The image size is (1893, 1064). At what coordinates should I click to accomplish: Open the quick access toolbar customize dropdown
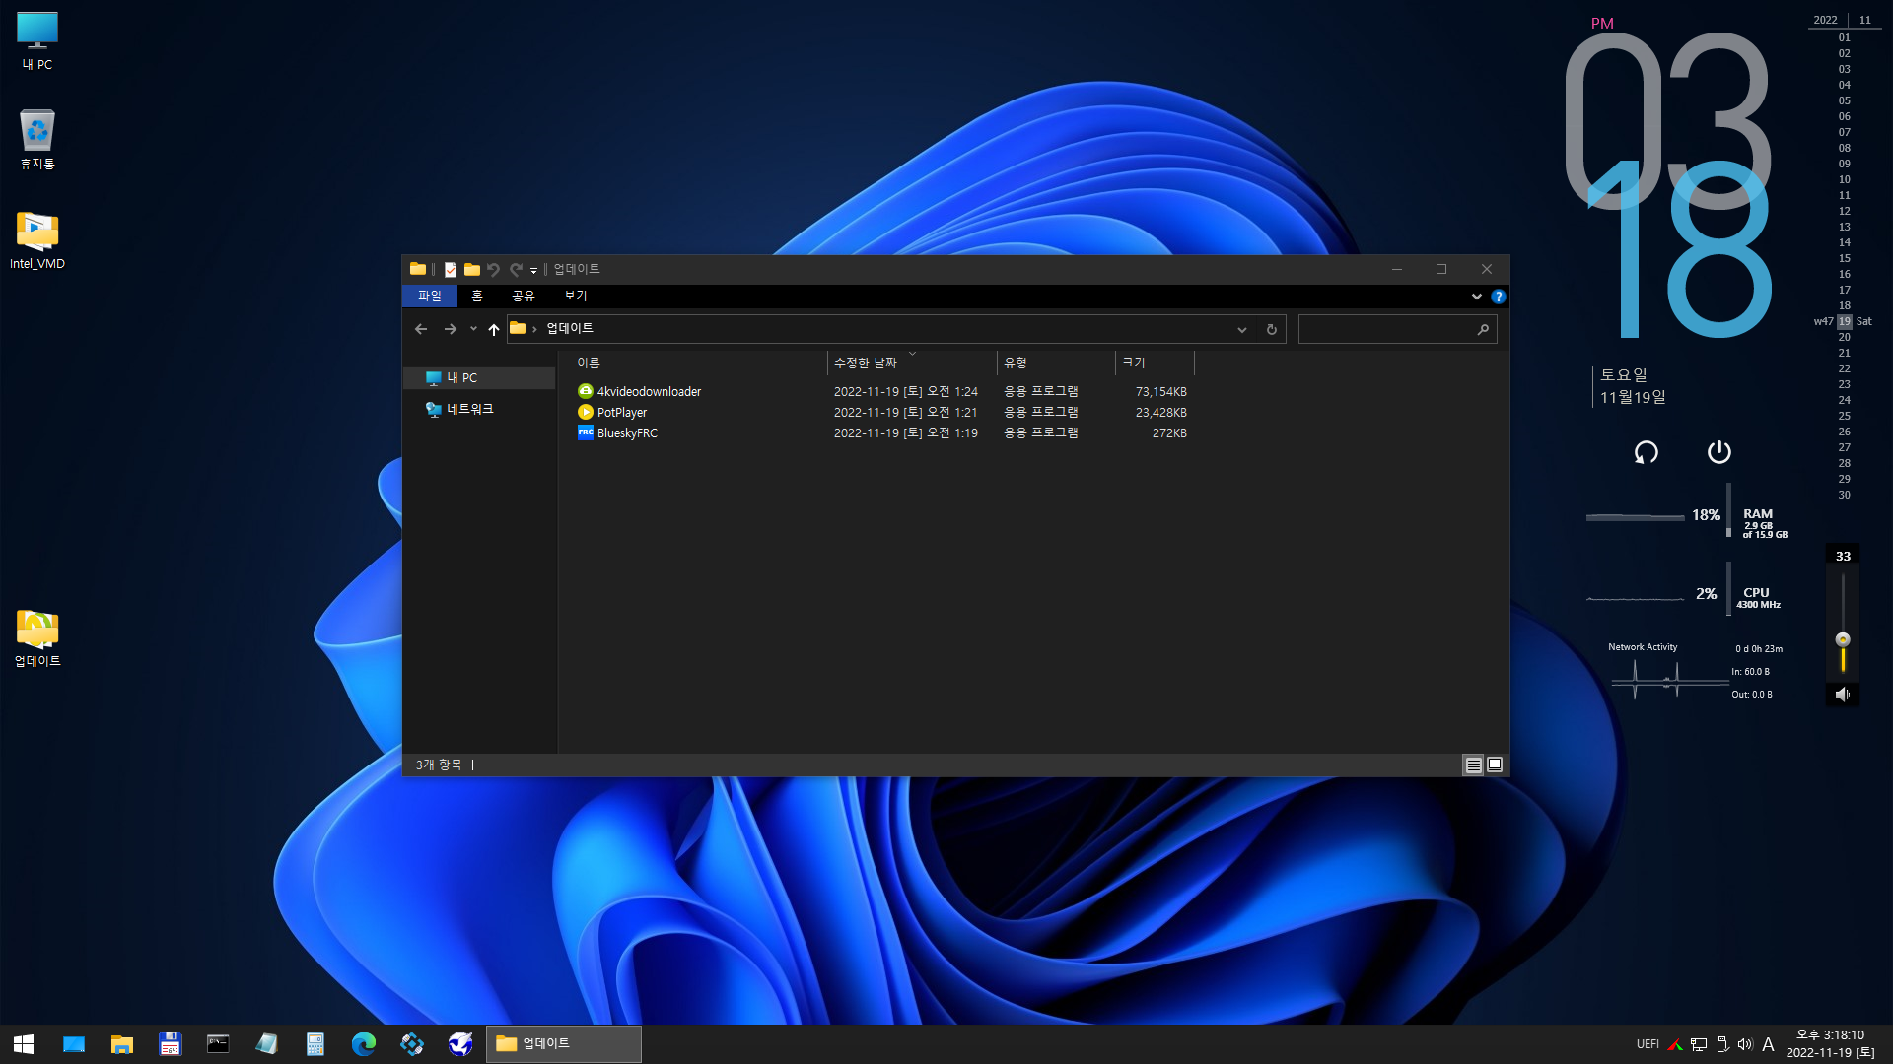(x=533, y=270)
